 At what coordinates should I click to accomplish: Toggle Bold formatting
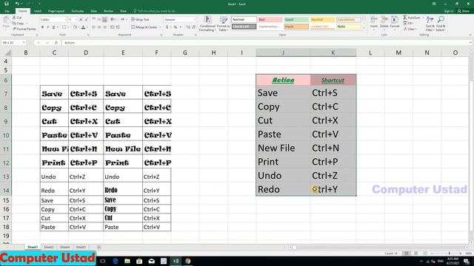(42, 27)
